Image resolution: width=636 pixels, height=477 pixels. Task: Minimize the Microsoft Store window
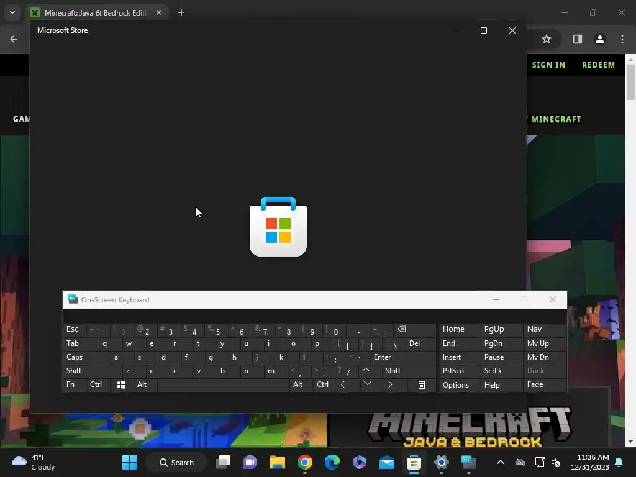point(455,30)
